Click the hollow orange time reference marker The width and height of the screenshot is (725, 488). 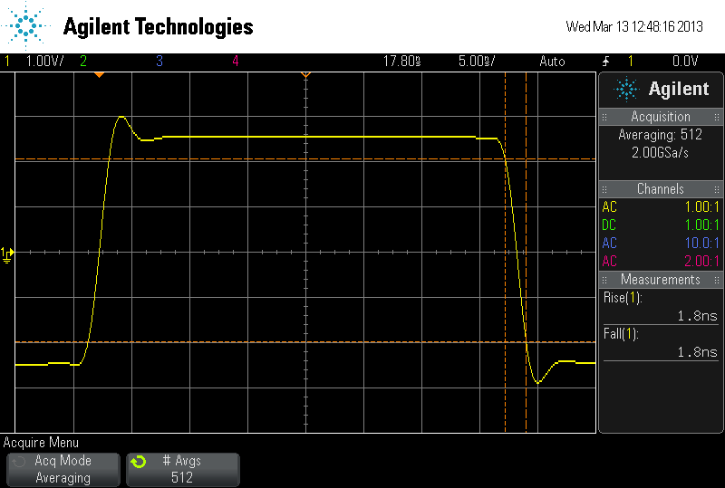pyautogui.click(x=305, y=75)
